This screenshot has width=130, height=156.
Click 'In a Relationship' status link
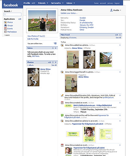(86, 23)
